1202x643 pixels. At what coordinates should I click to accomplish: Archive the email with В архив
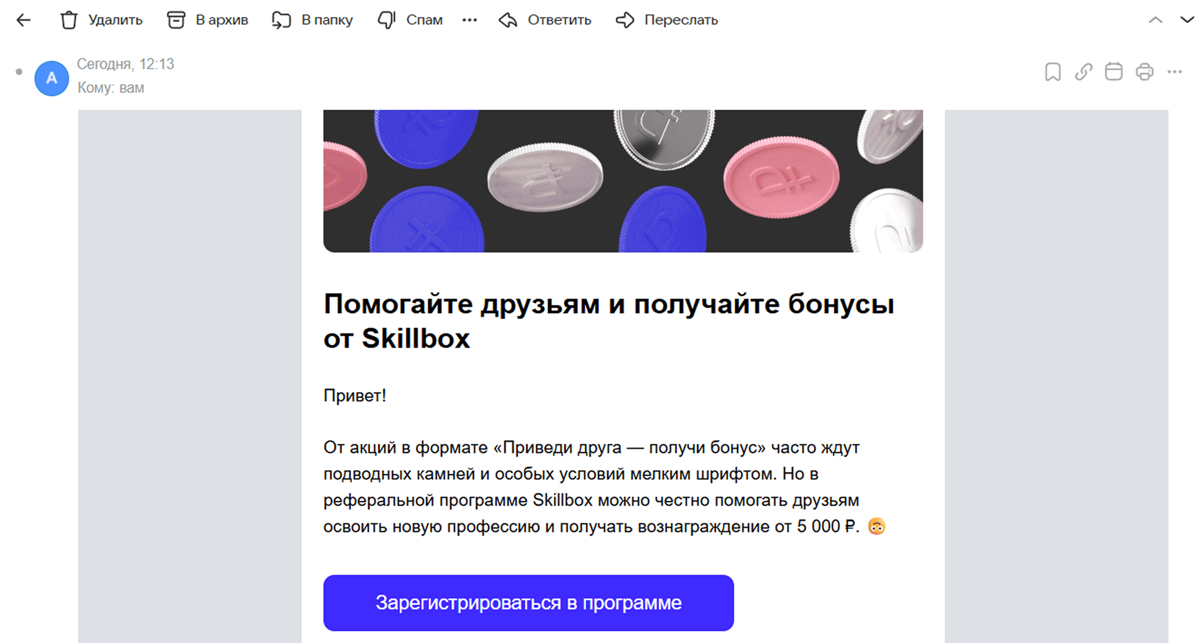[x=208, y=20]
